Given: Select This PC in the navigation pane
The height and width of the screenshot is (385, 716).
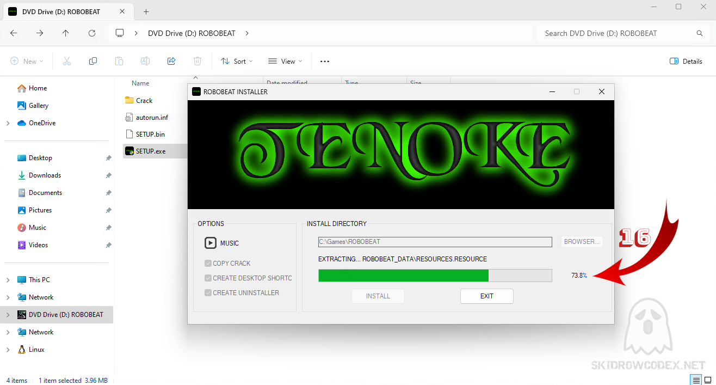Looking at the screenshot, I should click(34, 280).
